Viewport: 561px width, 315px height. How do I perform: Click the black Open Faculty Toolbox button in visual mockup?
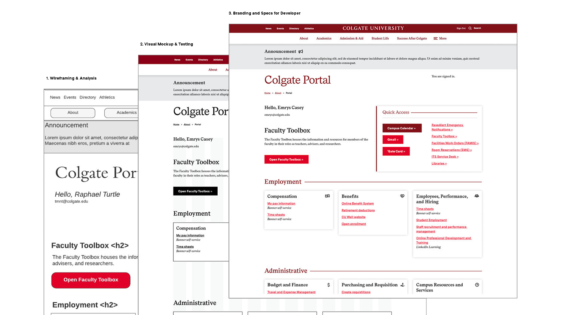[x=195, y=191]
